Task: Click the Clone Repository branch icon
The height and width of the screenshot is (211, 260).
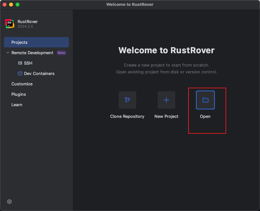Action: 127,100
